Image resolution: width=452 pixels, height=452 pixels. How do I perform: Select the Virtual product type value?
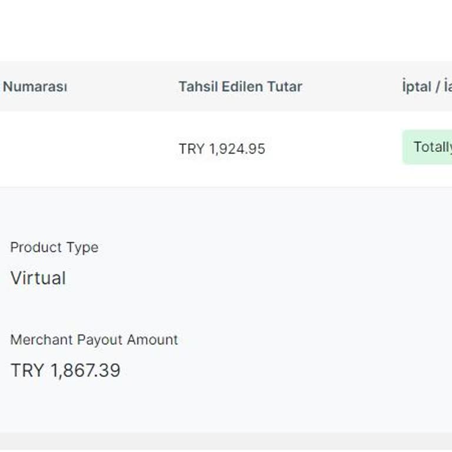[x=38, y=278]
